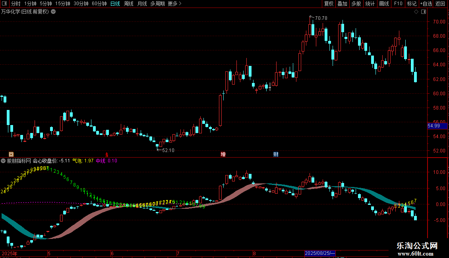The height and width of the screenshot is (258, 449).
Task: Click the 70.78 high price label
Action: click(x=321, y=18)
